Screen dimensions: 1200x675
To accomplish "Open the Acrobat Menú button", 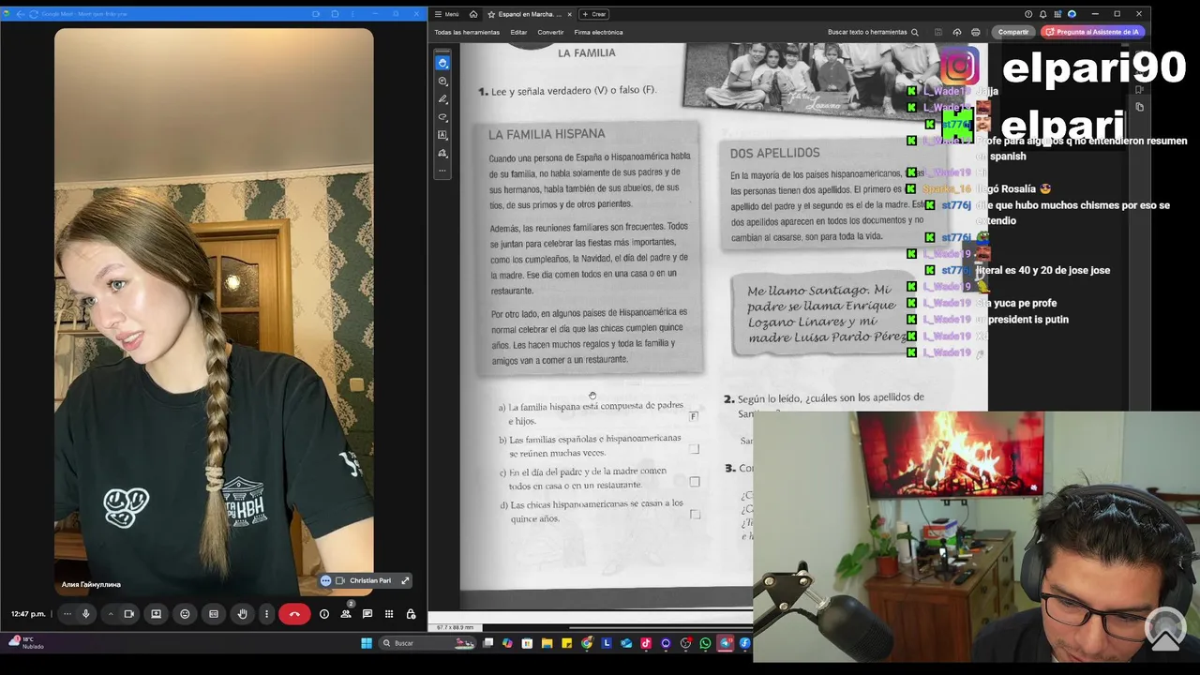I will (447, 14).
